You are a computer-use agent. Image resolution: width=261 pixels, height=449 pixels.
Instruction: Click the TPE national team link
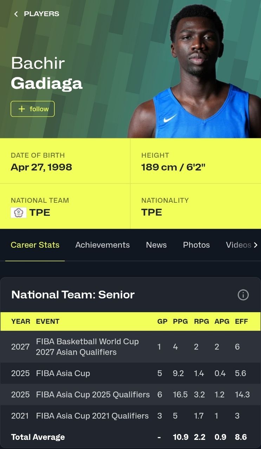point(40,213)
